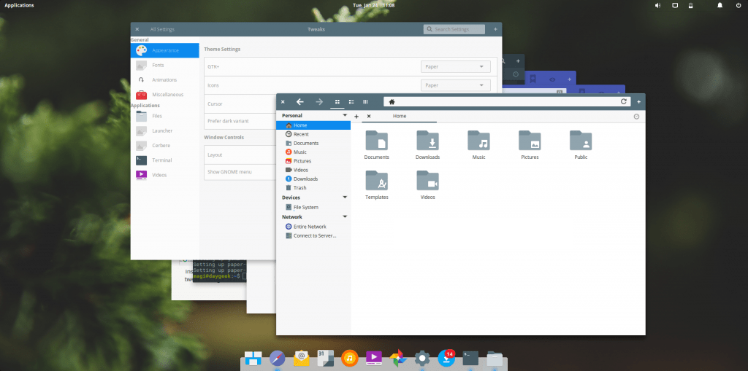Reload the current folder in Files
Image resolution: width=748 pixels, height=371 pixels.
[623, 101]
